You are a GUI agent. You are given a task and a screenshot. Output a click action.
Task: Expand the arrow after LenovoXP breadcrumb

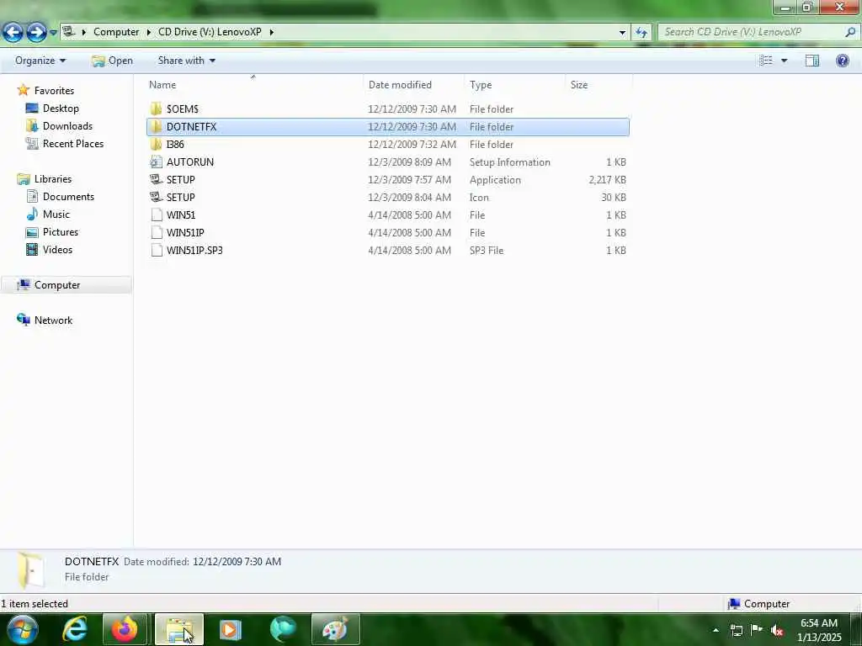click(x=272, y=32)
